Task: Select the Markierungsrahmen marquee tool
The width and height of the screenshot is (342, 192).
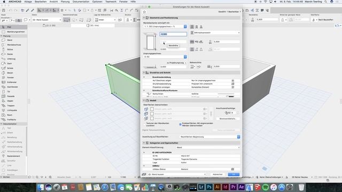Action: coord(13,32)
